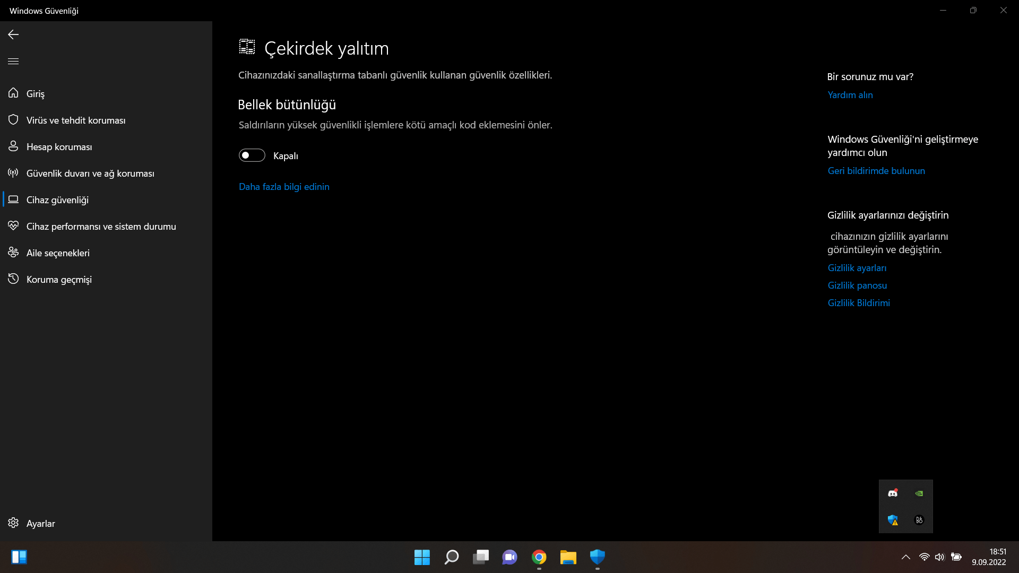Click Geri bildirimde bulunun link

876,171
